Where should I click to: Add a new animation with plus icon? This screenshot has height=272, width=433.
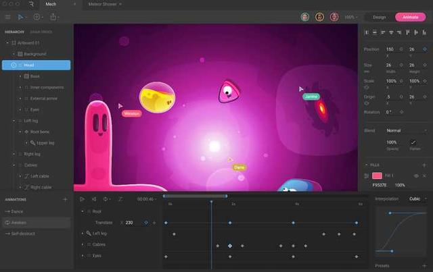tap(65, 200)
